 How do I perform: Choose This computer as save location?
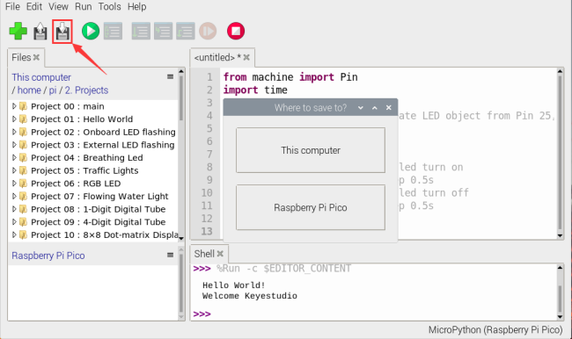coord(311,150)
